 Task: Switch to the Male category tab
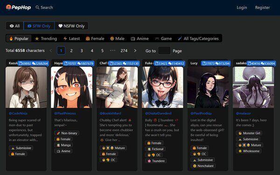[x=117, y=39]
